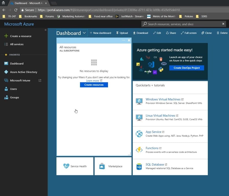Click the All resources tile title

tap(68, 47)
